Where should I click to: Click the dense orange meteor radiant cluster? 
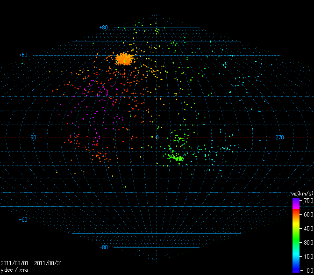click(124, 59)
